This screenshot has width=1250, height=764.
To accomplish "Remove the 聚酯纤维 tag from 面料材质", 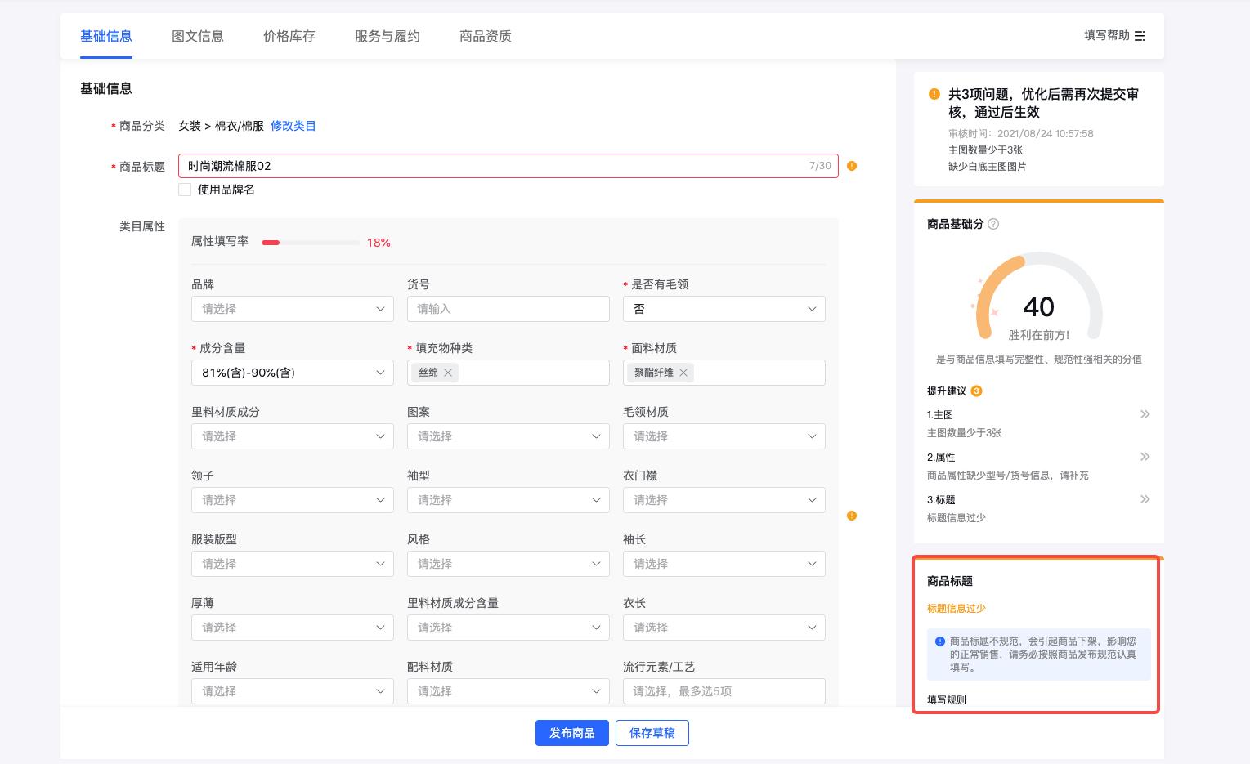I will [x=683, y=373].
